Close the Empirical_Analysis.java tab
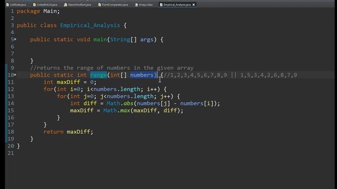337x189 pixels. (x=194, y=5)
